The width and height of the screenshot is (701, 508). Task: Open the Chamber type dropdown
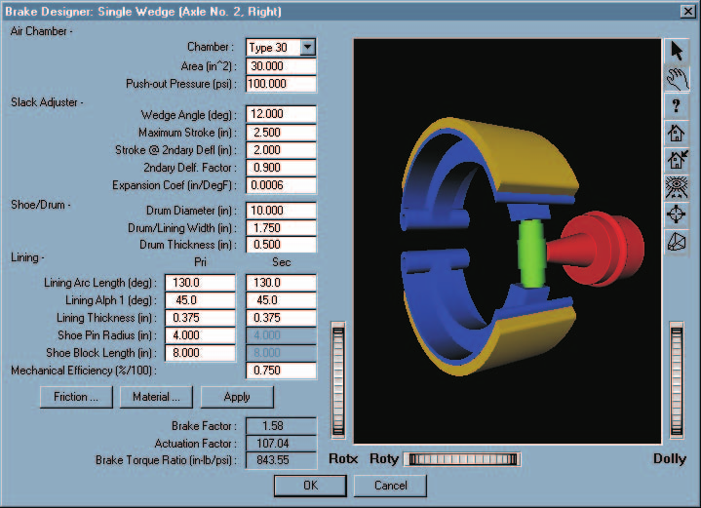tap(308, 47)
